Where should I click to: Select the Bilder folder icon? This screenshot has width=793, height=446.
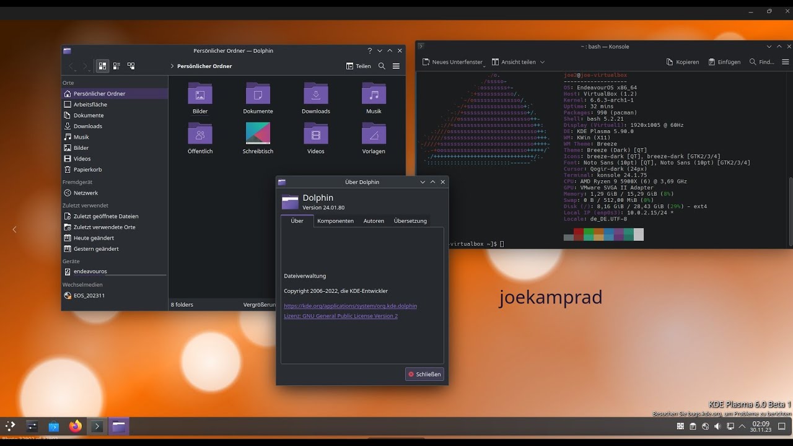[x=200, y=94]
